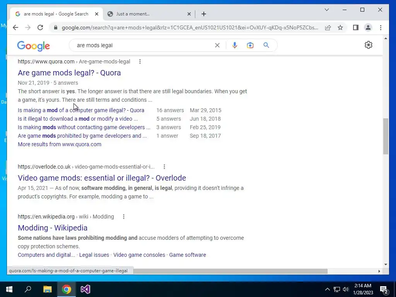Search by image with camera icon
Viewport: 396px width, 297px height.
[250, 45]
